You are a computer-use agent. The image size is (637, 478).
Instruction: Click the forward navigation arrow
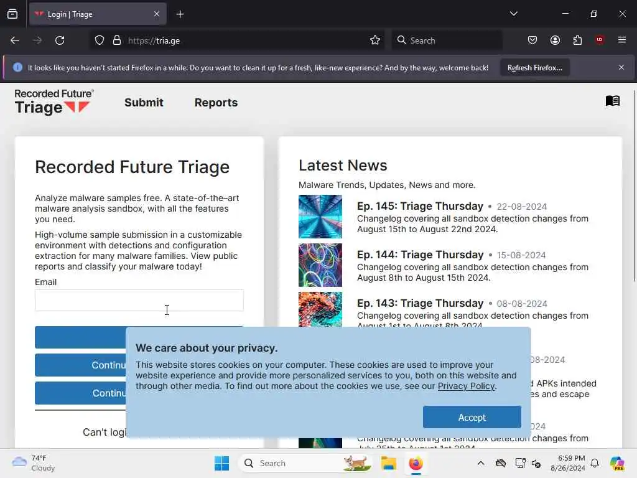[37, 40]
